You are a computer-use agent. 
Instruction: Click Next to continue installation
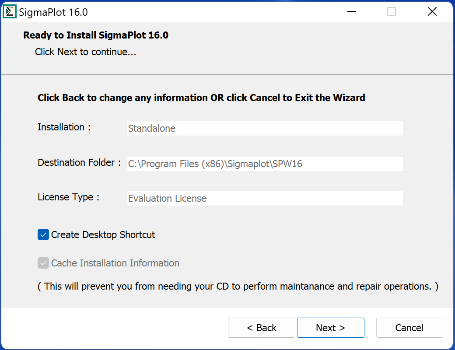click(330, 328)
